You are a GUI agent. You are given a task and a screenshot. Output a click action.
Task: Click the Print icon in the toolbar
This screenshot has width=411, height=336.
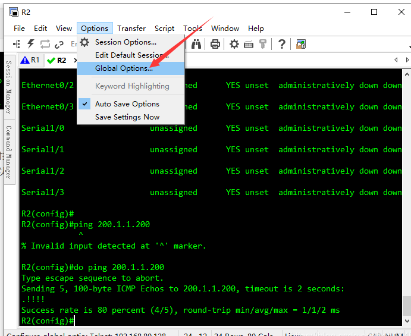pos(215,44)
